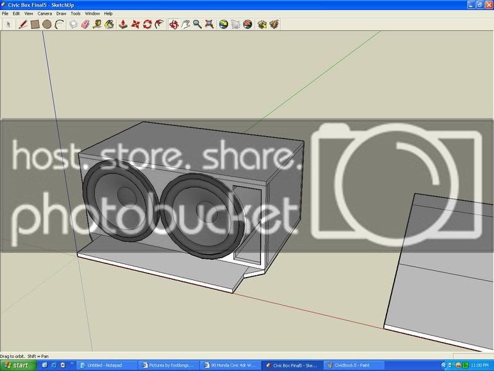Activate the Tape Measure tool

[x=97, y=24]
